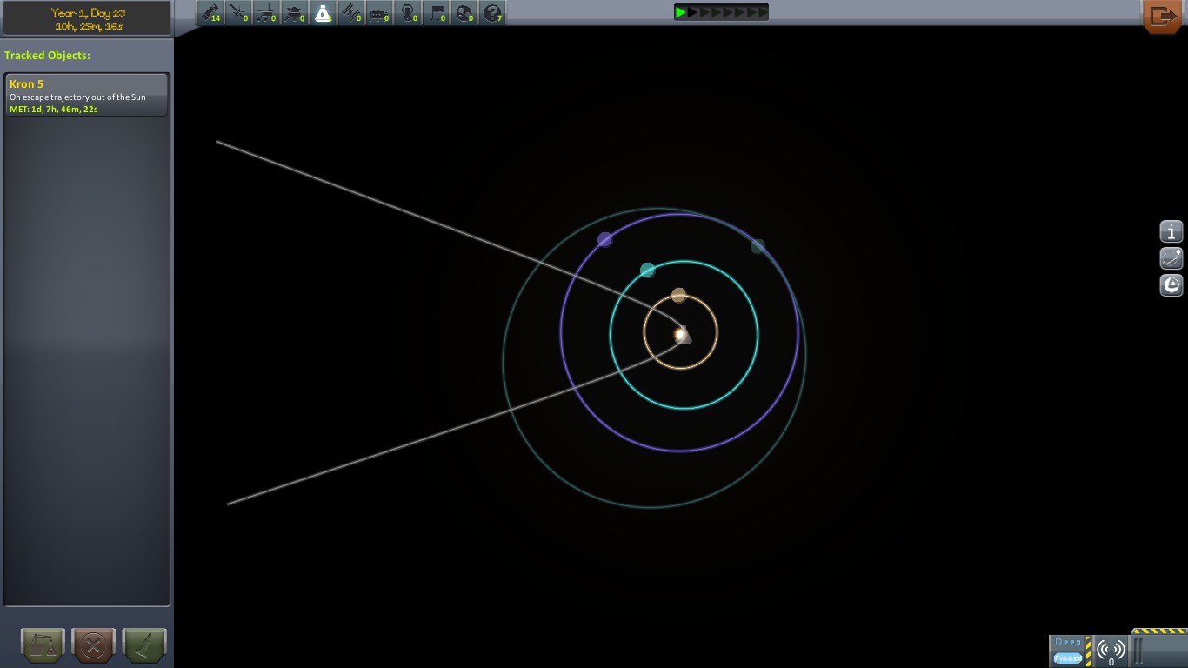Toggle the Probe vessel filter
This screenshot has width=1188, height=668.
click(239, 13)
